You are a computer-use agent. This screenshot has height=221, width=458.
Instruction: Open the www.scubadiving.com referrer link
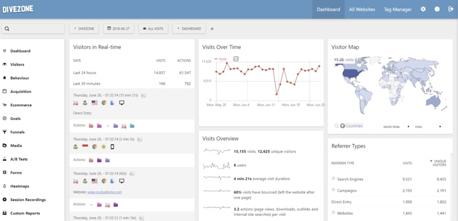pos(104,192)
